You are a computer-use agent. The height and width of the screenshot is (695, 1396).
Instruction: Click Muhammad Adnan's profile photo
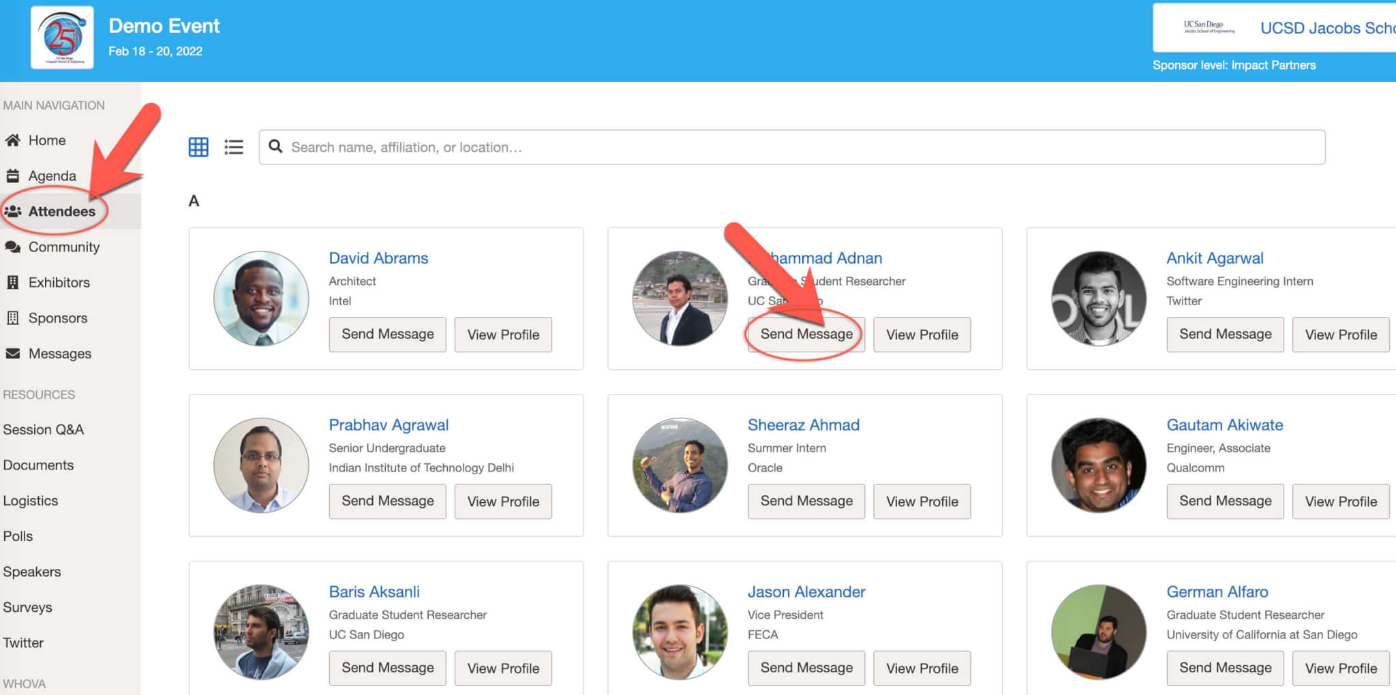click(x=680, y=298)
